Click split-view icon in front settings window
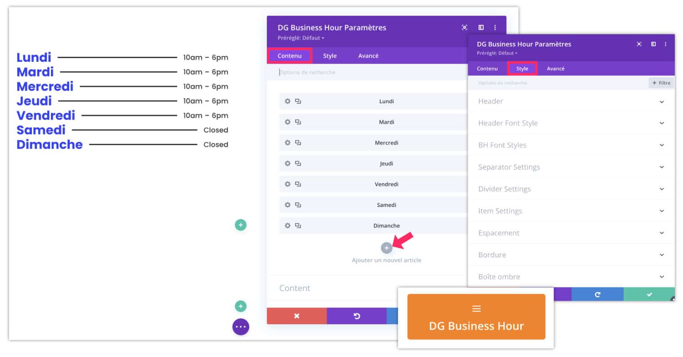683x357 pixels. tap(653, 44)
